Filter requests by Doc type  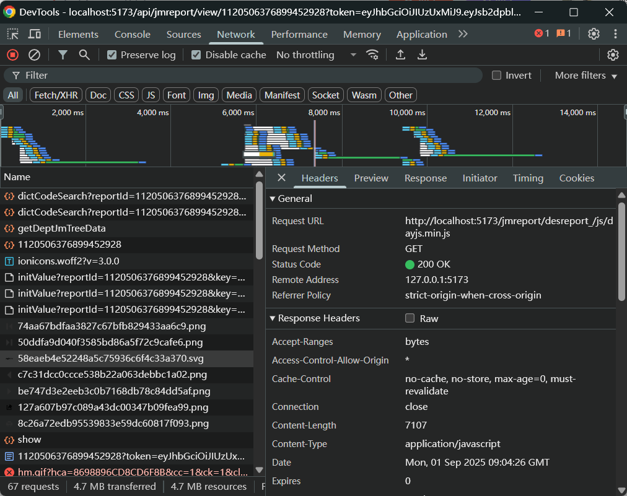tap(98, 95)
